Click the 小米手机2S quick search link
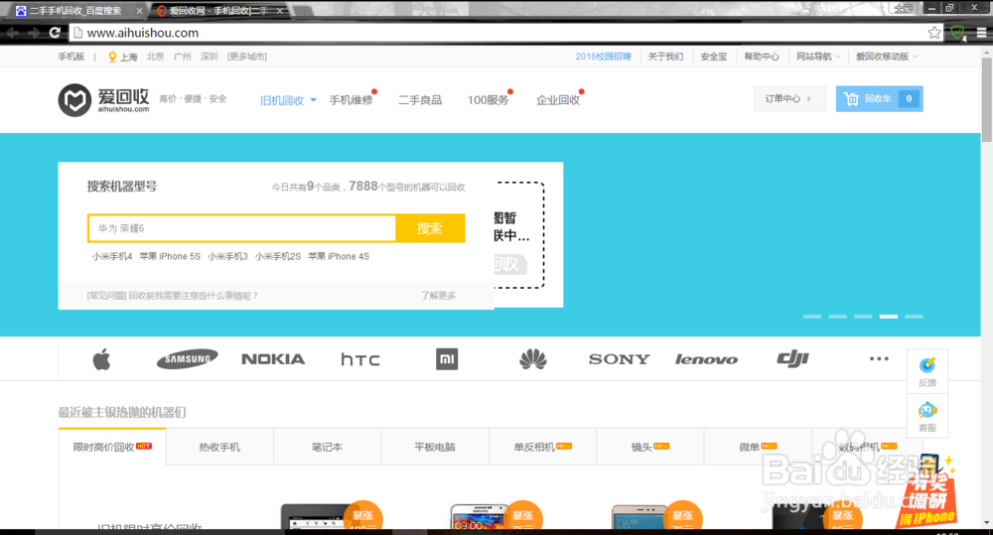Image resolution: width=993 pixels, height=535 pixels. [x=278, y=256]
